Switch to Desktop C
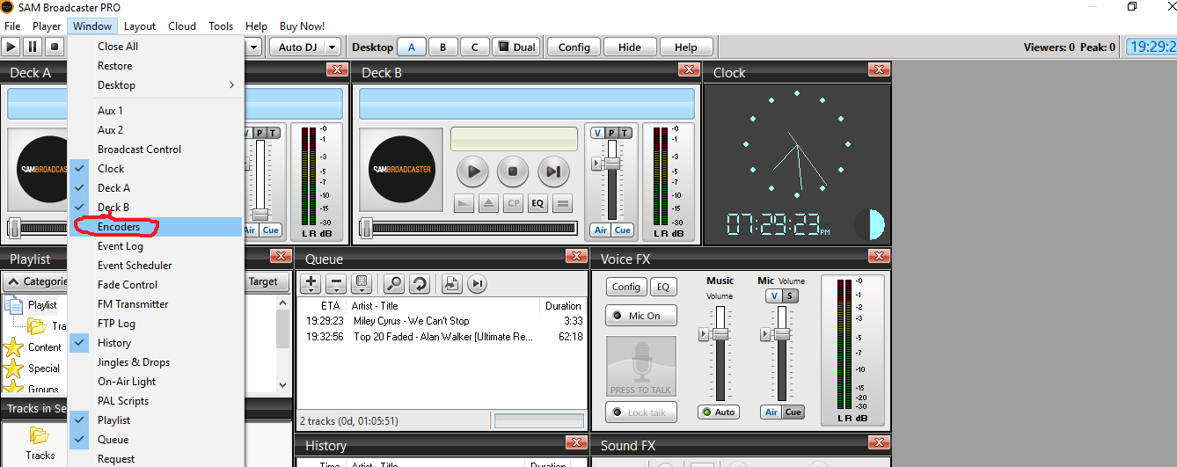 (x=475, y=47)
